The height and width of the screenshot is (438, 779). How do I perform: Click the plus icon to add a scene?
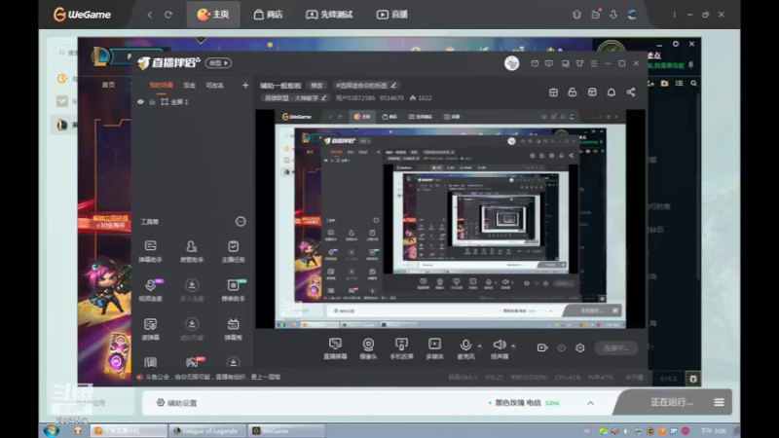point(245,86)
